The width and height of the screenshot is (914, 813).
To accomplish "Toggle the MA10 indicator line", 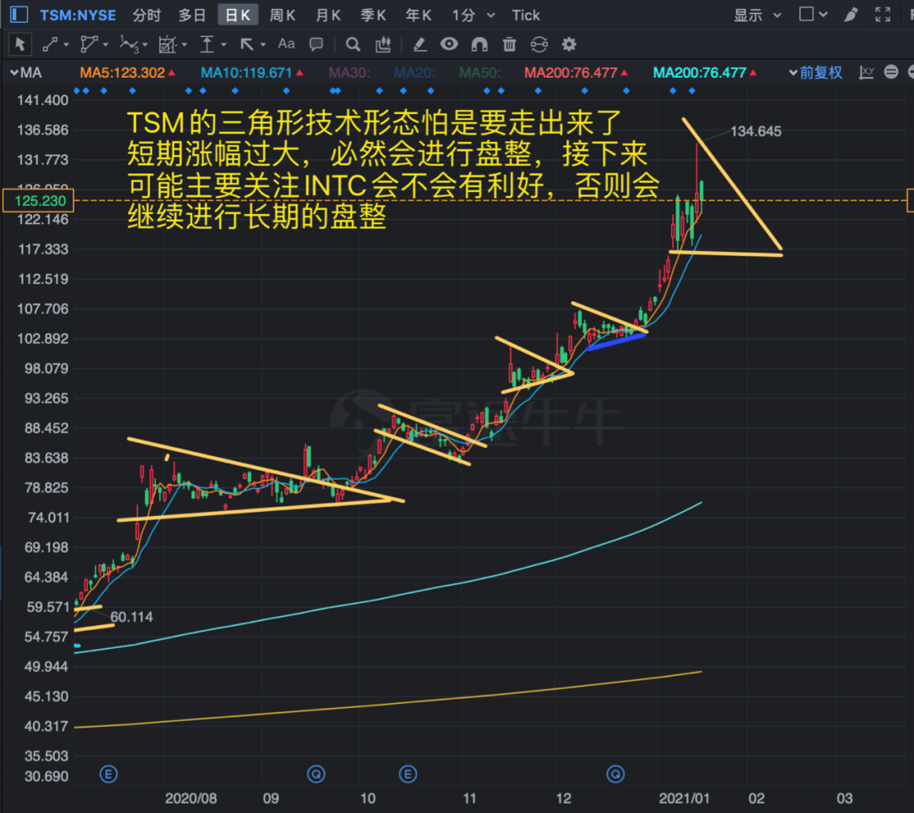I will (x=251, y=73).
